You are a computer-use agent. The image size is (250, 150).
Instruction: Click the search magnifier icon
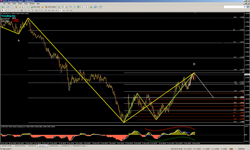(245, 7)
